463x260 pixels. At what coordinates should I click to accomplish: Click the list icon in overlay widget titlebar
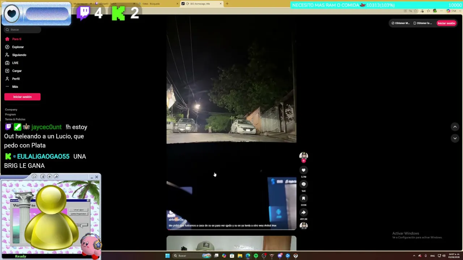tap(43, 177)
